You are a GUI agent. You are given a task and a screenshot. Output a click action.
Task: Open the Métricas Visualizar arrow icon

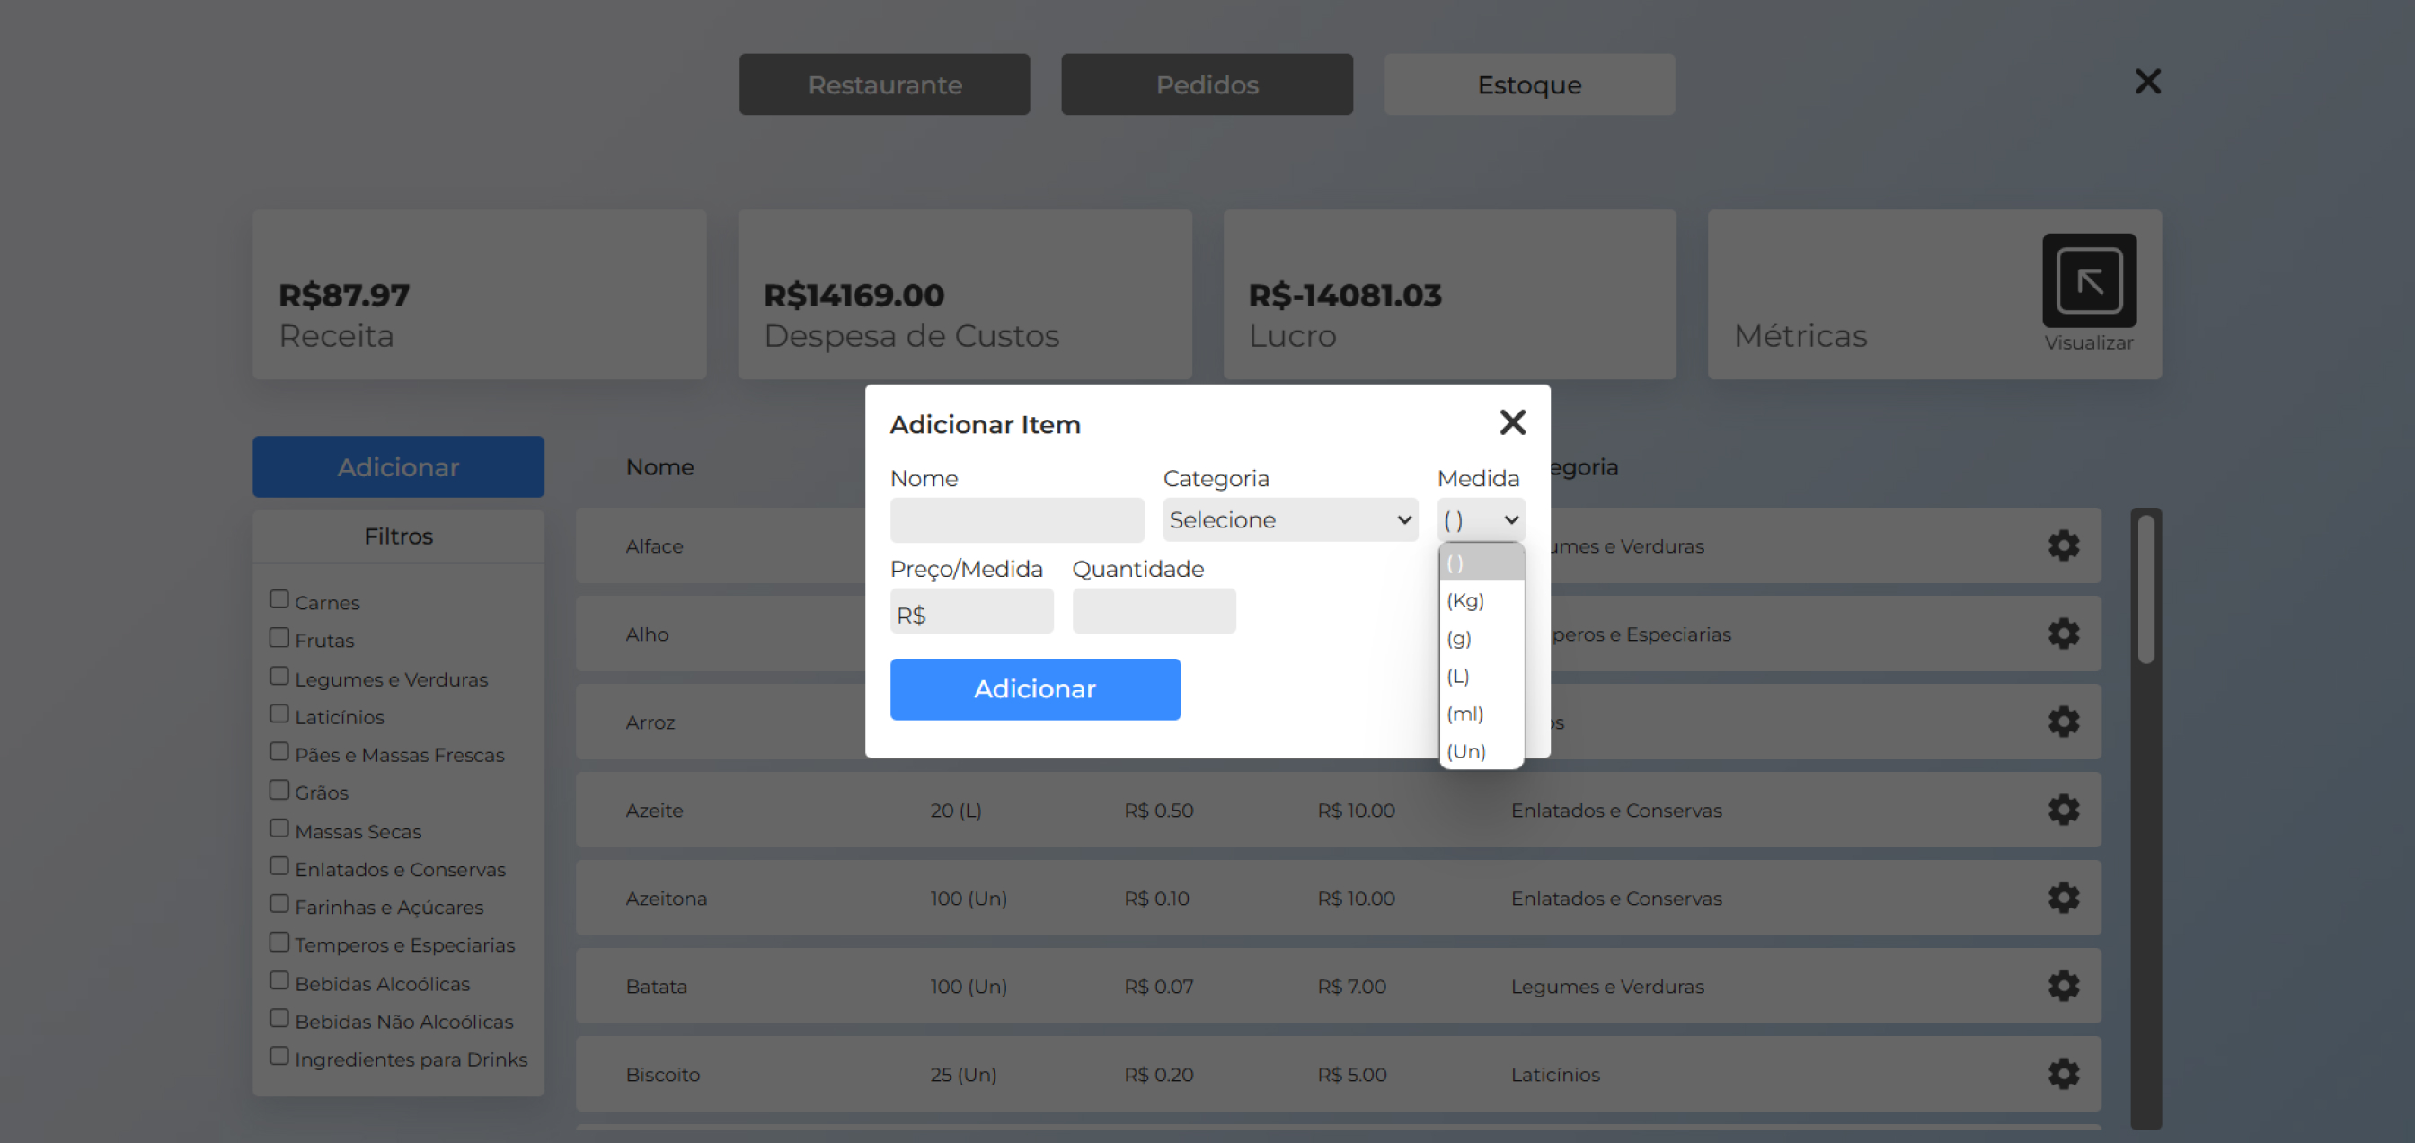coord(2089,280)
